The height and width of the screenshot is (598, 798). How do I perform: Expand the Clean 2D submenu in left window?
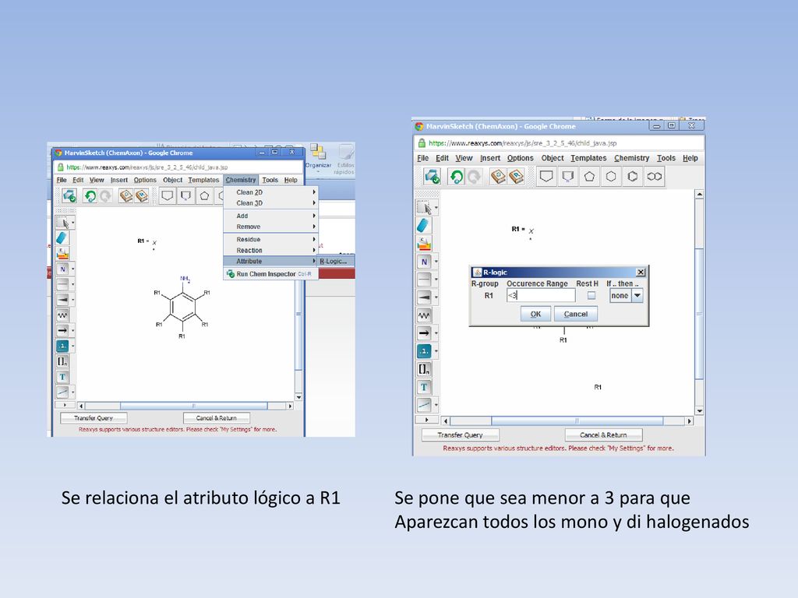point(270,192)
